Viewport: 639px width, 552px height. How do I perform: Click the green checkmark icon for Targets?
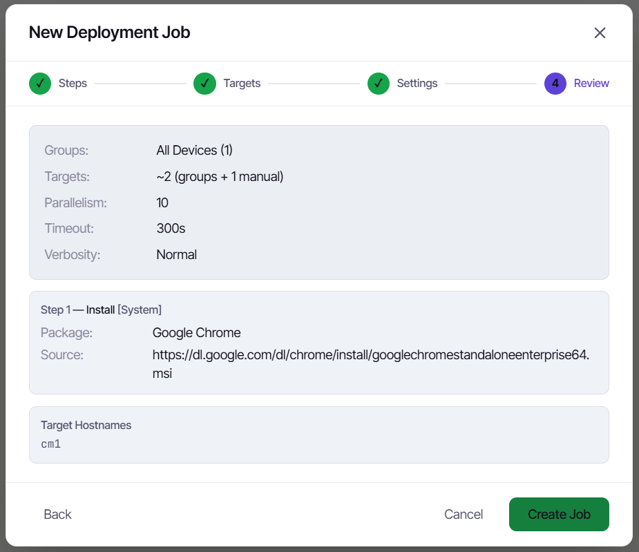(204, 84)
